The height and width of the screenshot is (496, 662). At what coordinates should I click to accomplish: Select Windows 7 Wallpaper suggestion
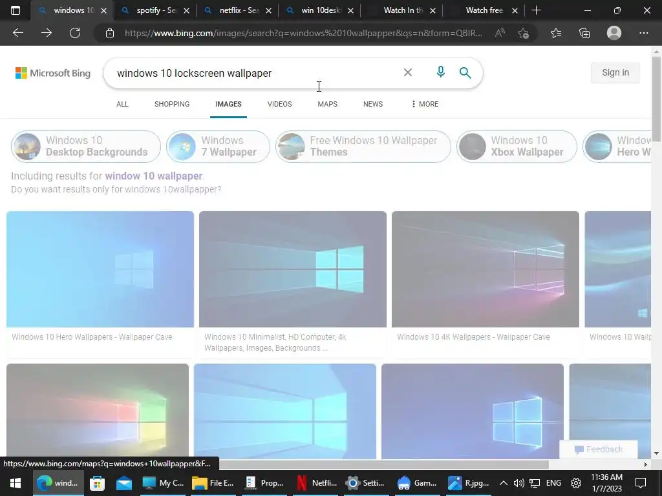coord(218,147)
